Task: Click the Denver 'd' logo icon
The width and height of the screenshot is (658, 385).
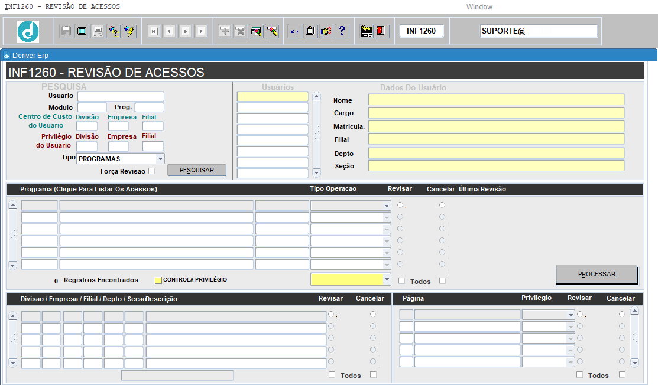Action: point(28,31)
